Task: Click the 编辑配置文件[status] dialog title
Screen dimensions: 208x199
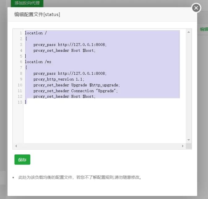Action: (37, 14)
